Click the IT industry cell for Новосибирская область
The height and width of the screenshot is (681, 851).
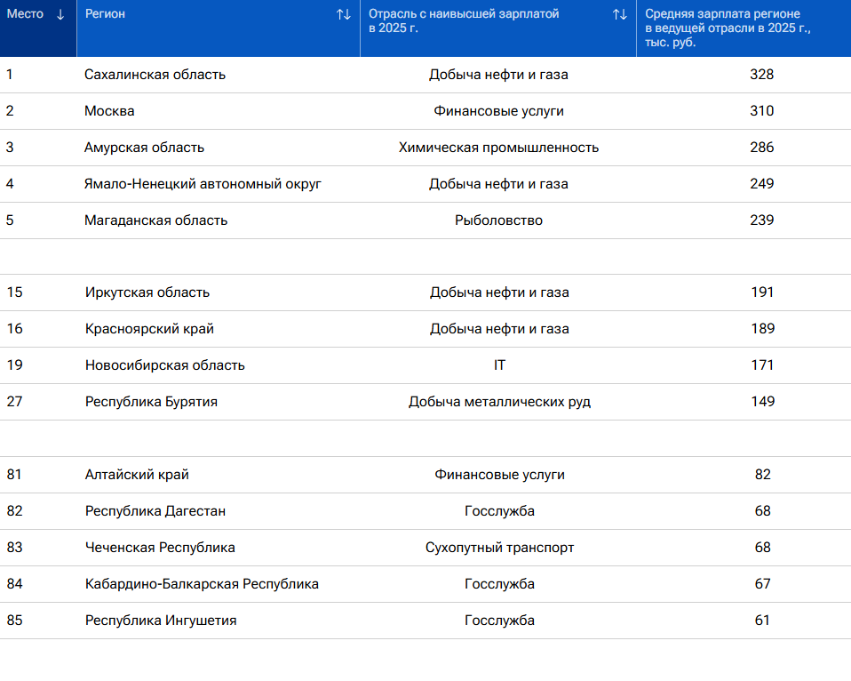click(498, 365)
